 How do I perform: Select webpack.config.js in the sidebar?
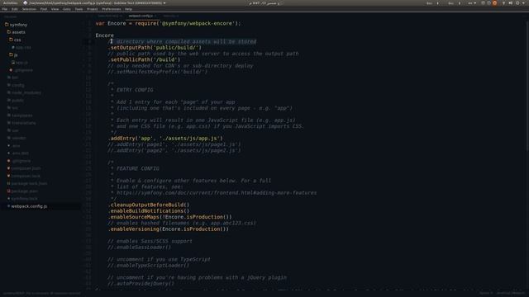coord(29,206)
